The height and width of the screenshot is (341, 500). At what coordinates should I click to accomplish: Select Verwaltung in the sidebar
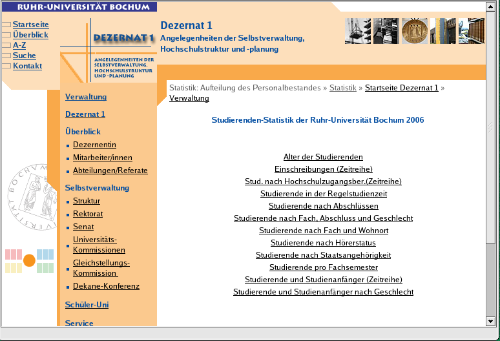tap(86, 97)
